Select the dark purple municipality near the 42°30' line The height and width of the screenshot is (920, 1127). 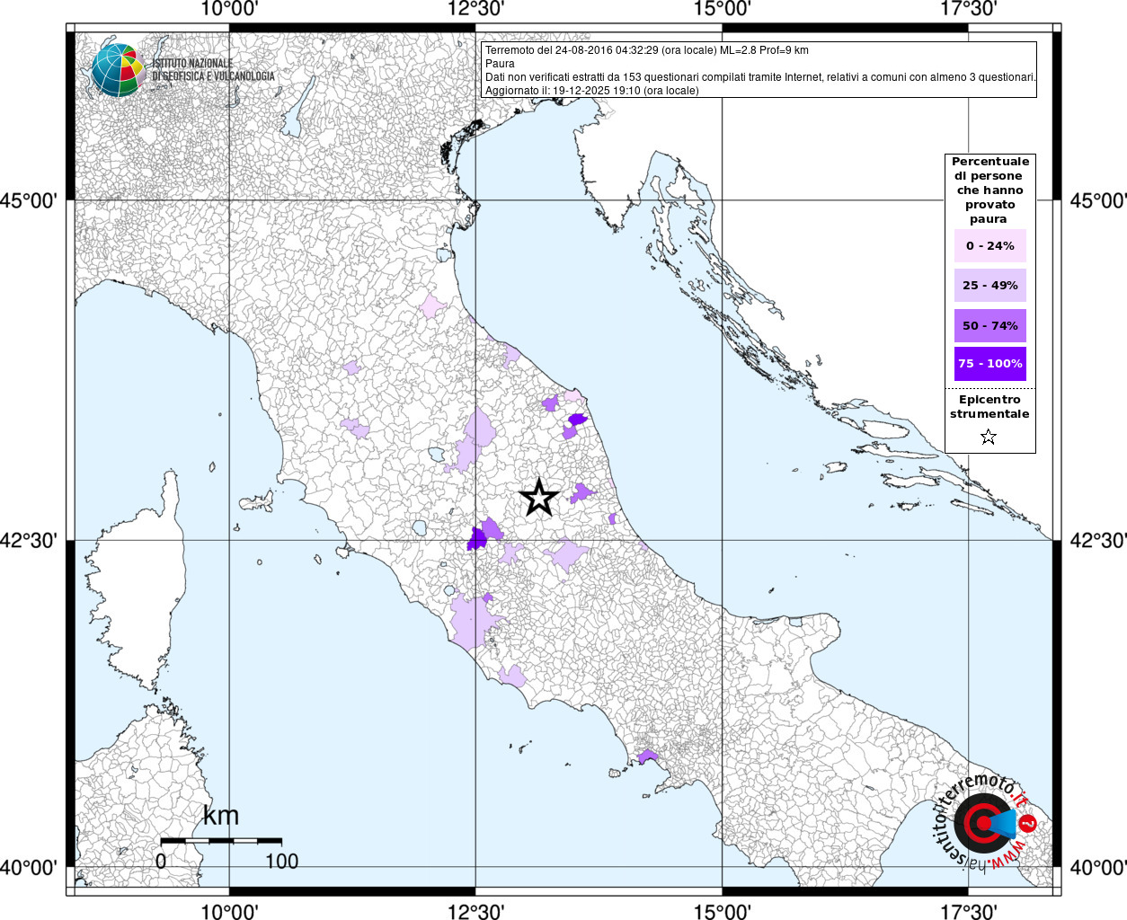point(477,539)
